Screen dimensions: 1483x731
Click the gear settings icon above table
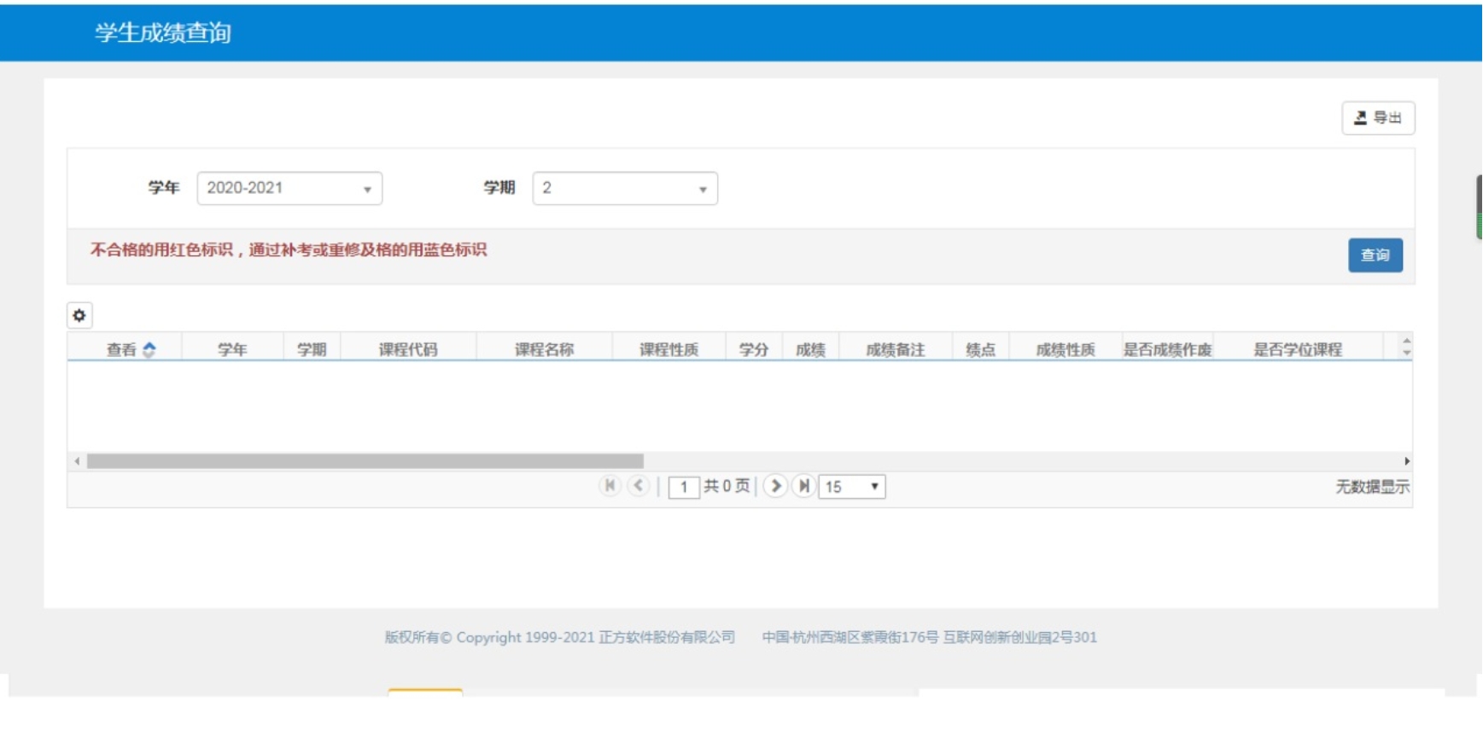tap(79, 316)
